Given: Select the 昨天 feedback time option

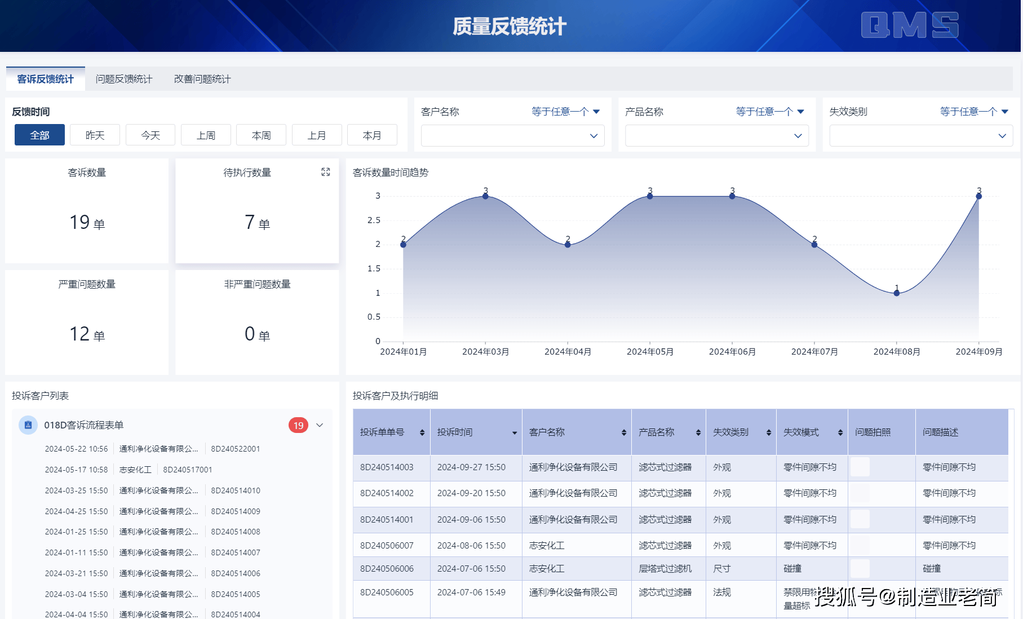Looking at the screenshot, I should (x=94, y=135).
